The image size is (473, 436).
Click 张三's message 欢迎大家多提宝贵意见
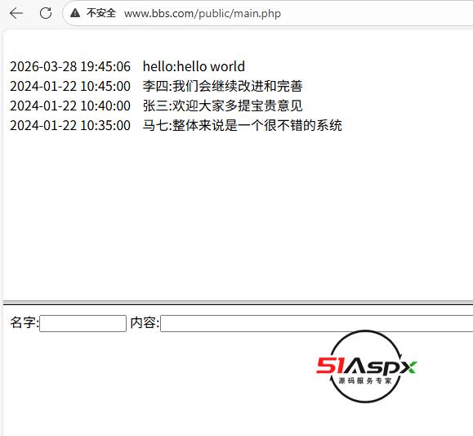pyautogui.click(x=223, y=106)
